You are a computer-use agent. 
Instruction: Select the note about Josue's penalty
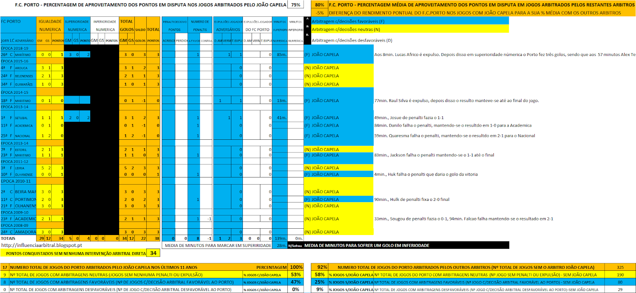409,118
